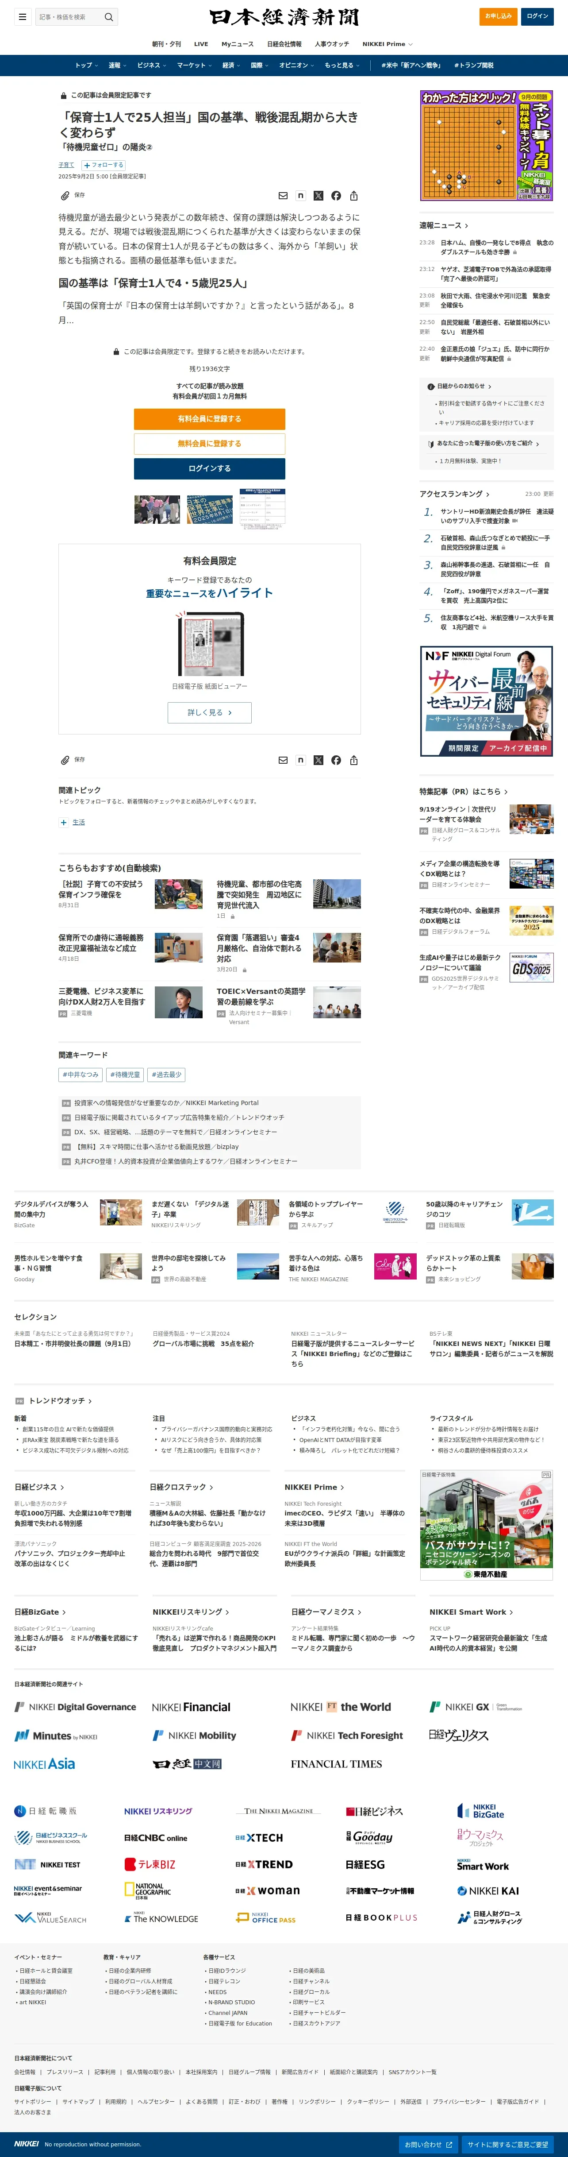The width and height of the screenshot is (568, 2157).
Task: Open the go board ネット碁 ad
Action: point(486,146)
